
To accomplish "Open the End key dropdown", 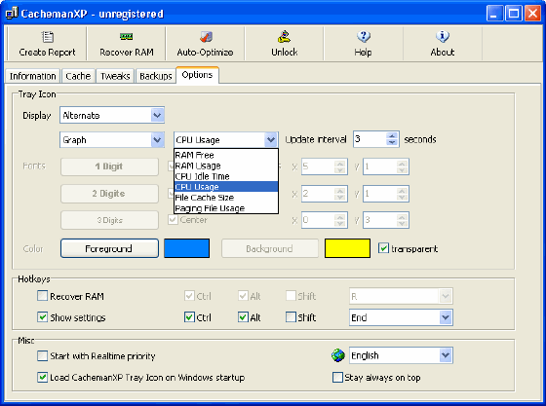I will click(x=446, y=317).
